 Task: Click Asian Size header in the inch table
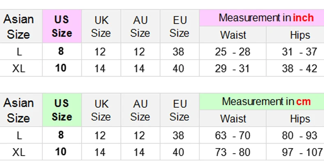[x=18, y=26]
